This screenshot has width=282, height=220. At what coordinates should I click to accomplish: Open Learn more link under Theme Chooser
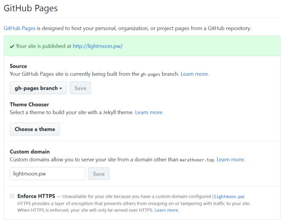(x=149, y=113)
